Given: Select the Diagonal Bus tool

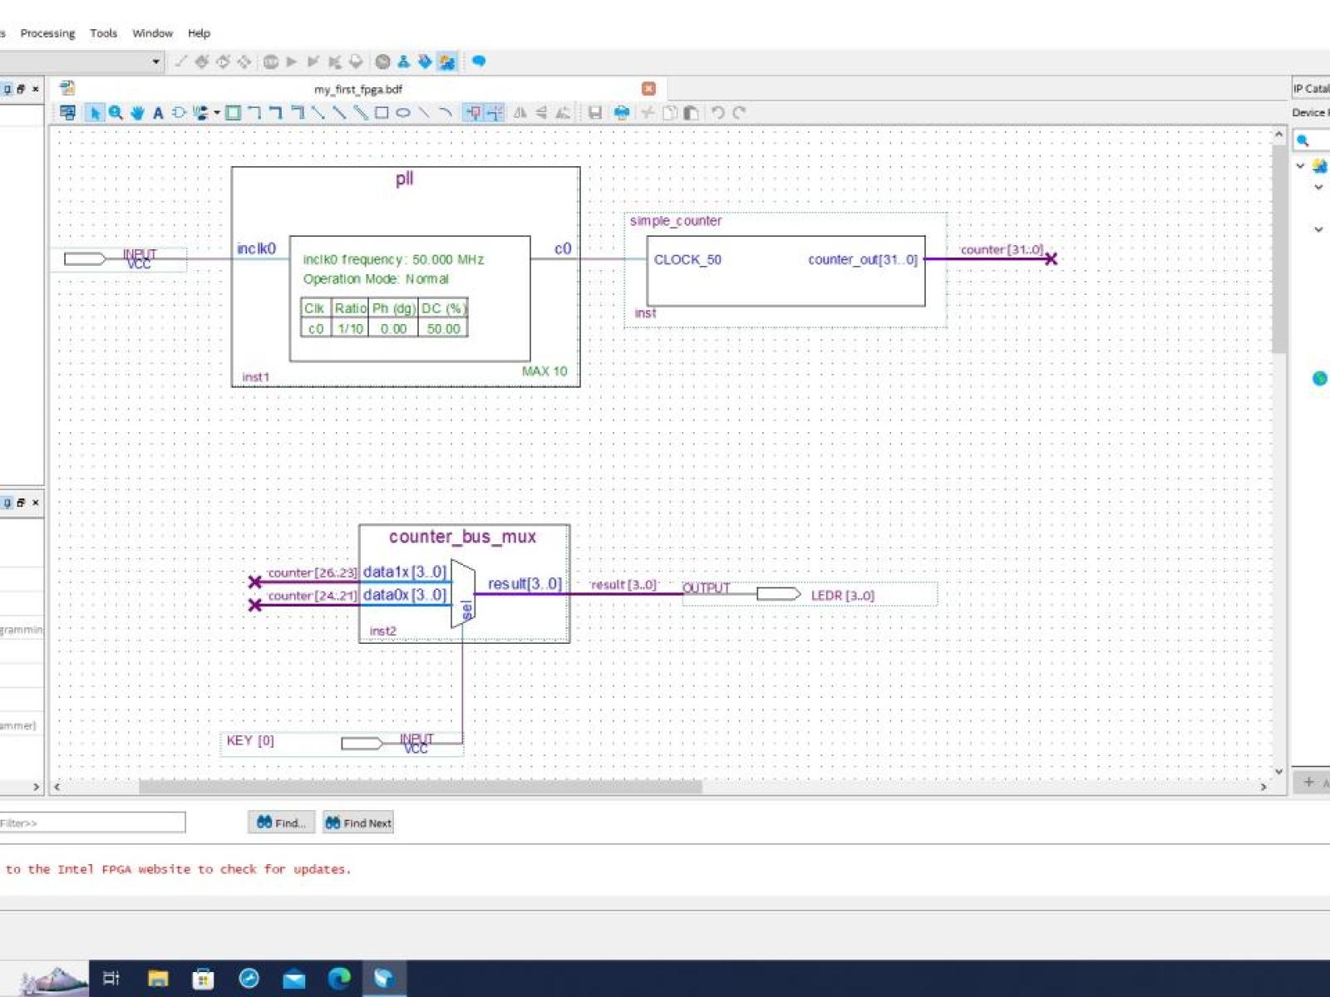Looking at the screenshot, I should (339, 113).
